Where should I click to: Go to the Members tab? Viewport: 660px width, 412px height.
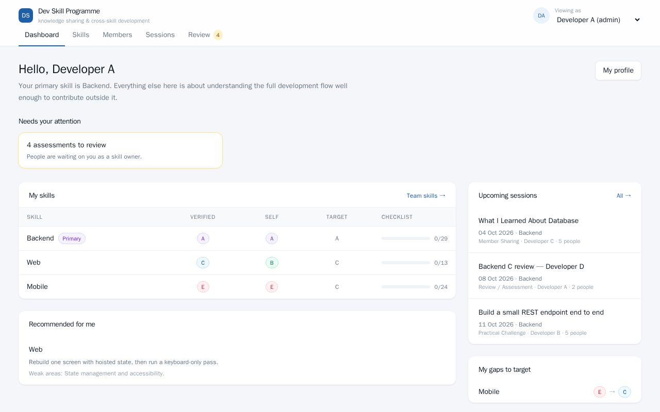117,35
